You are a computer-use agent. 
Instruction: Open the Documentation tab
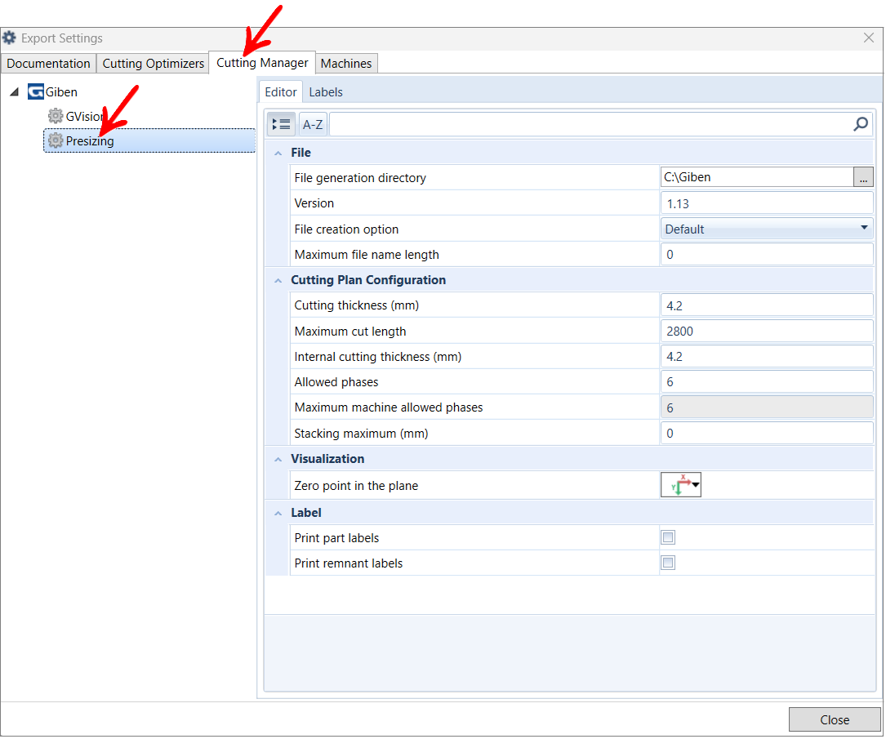click(49, 63)
